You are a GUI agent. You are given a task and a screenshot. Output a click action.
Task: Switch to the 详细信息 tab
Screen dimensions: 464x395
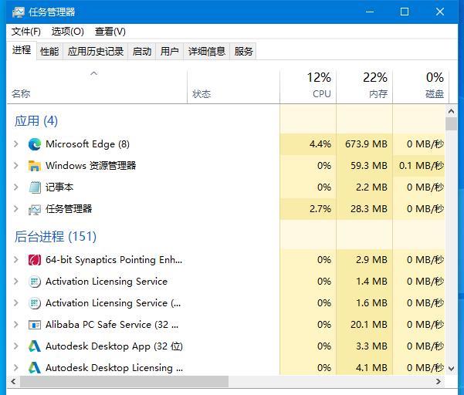click(207, 52)
